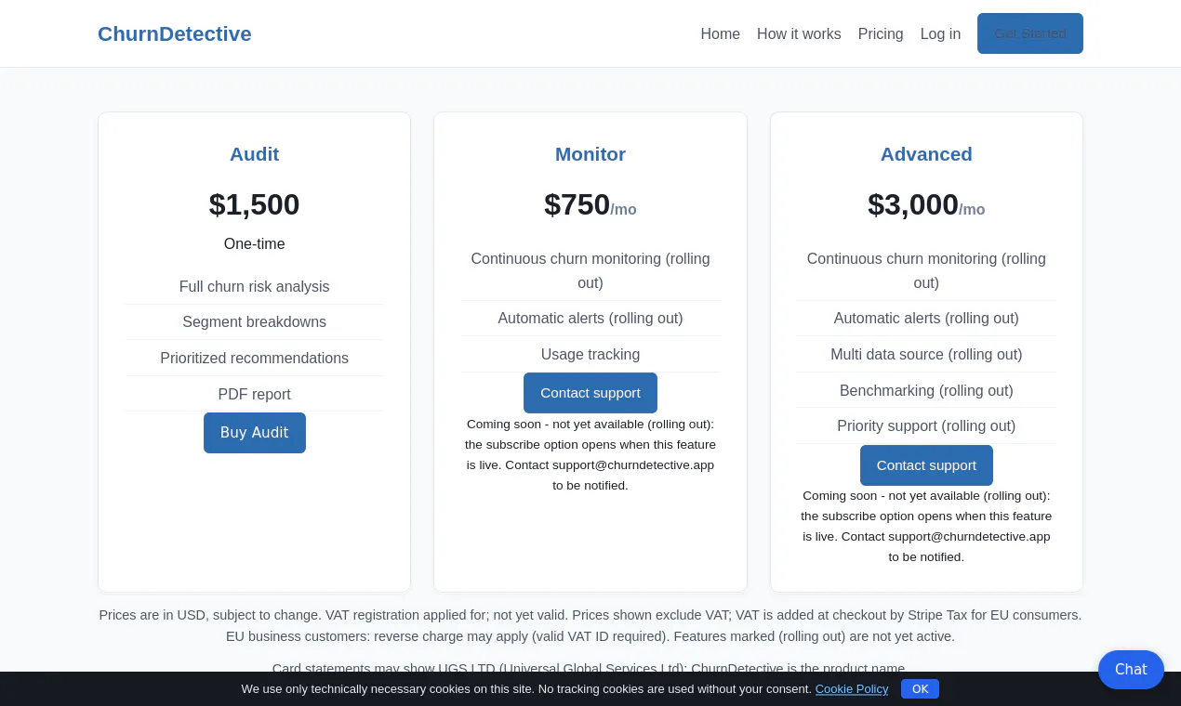Click the Full churn risk analysis feature
1181x706 pixels.
coord(255,287)
